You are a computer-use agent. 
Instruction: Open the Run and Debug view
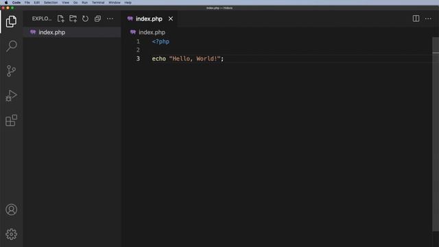tap(11, 96)
